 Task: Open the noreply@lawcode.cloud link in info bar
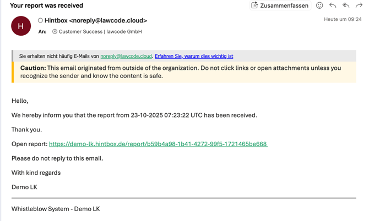pyautogui.click(x=126, y=56)
